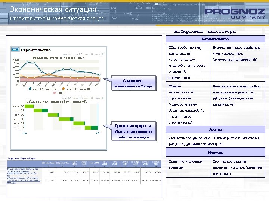This screenshot has height=201, width=269.
Task: Click the авг 08 bar in the works chart
Action: pyautogui.click(x=53, y=115)
